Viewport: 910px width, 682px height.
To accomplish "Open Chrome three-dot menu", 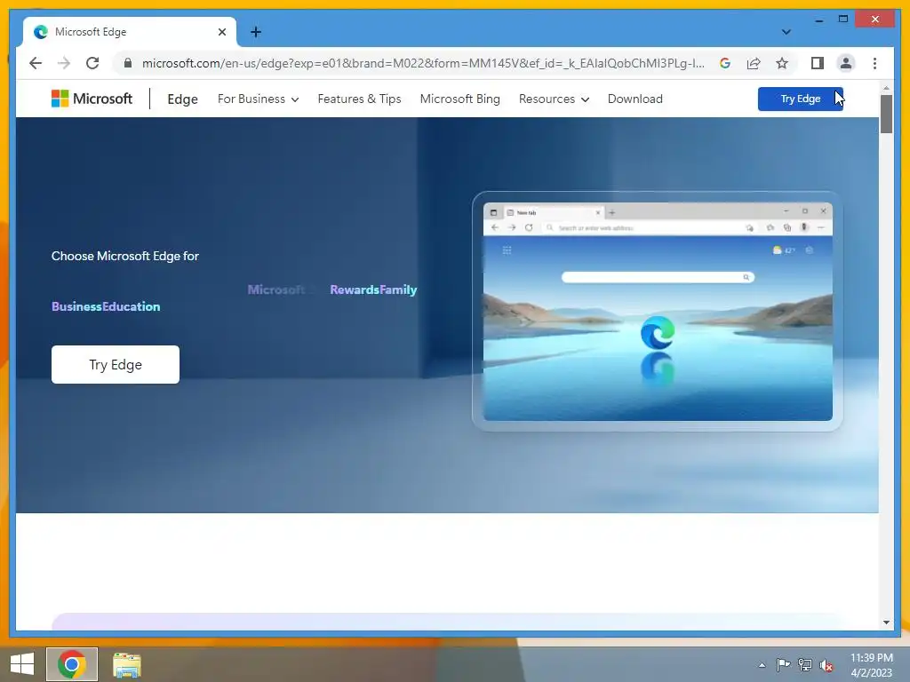I will pos(874,63).
